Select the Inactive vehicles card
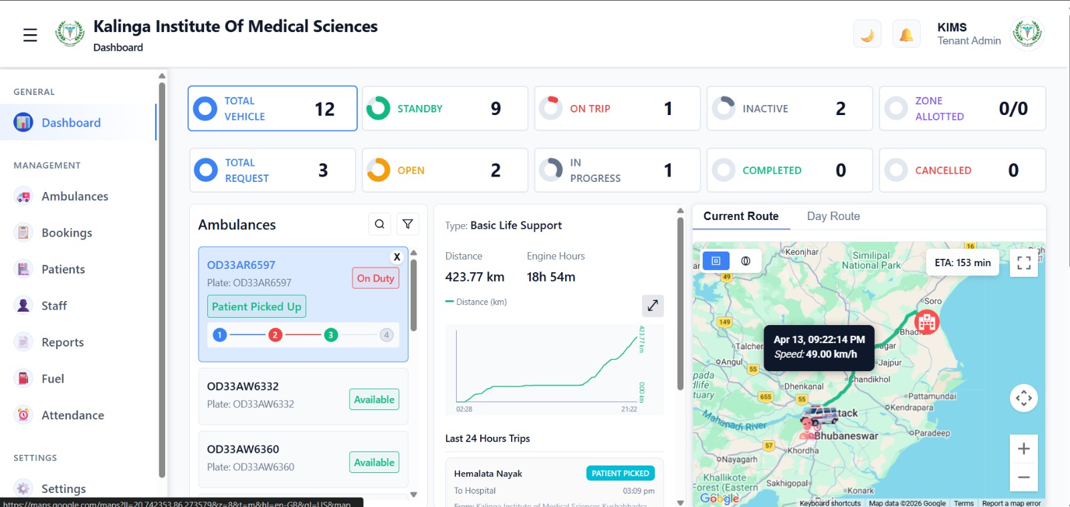Viewport: 1070px width, 507px height. coord(790,108)
